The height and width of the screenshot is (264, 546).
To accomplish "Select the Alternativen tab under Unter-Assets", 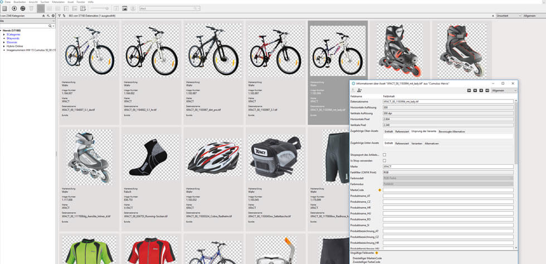I will coord(431,143).
